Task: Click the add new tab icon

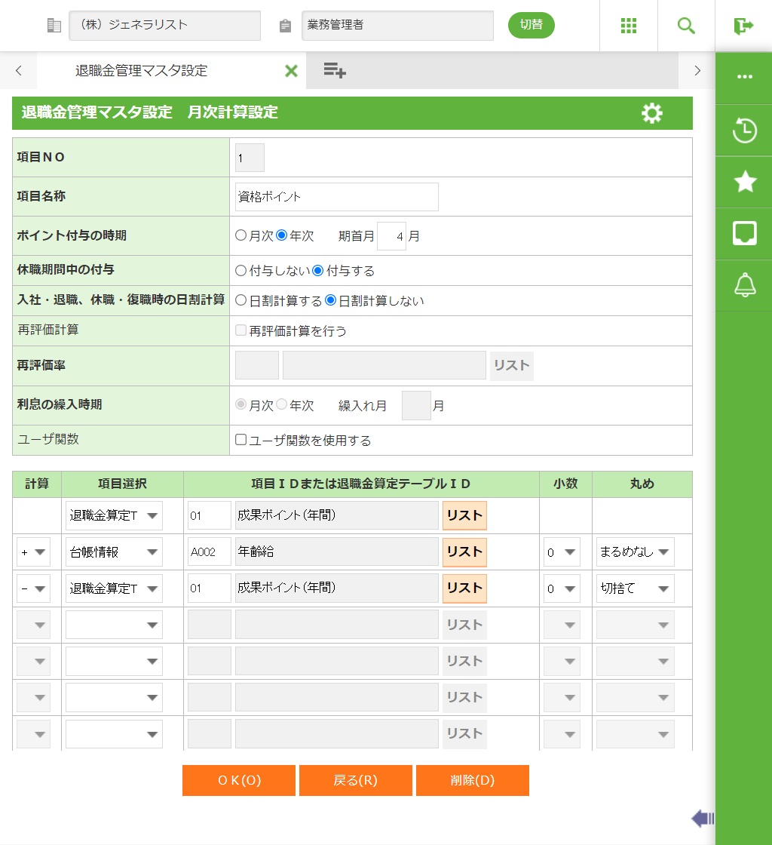Action: (335, 71)
